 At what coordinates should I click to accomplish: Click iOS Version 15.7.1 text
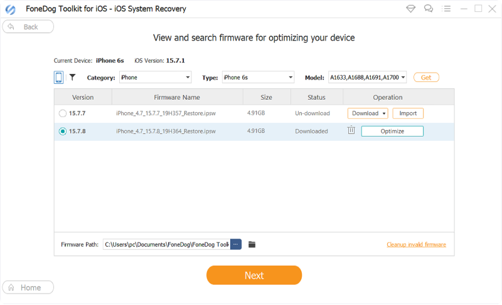coord(159,61)
